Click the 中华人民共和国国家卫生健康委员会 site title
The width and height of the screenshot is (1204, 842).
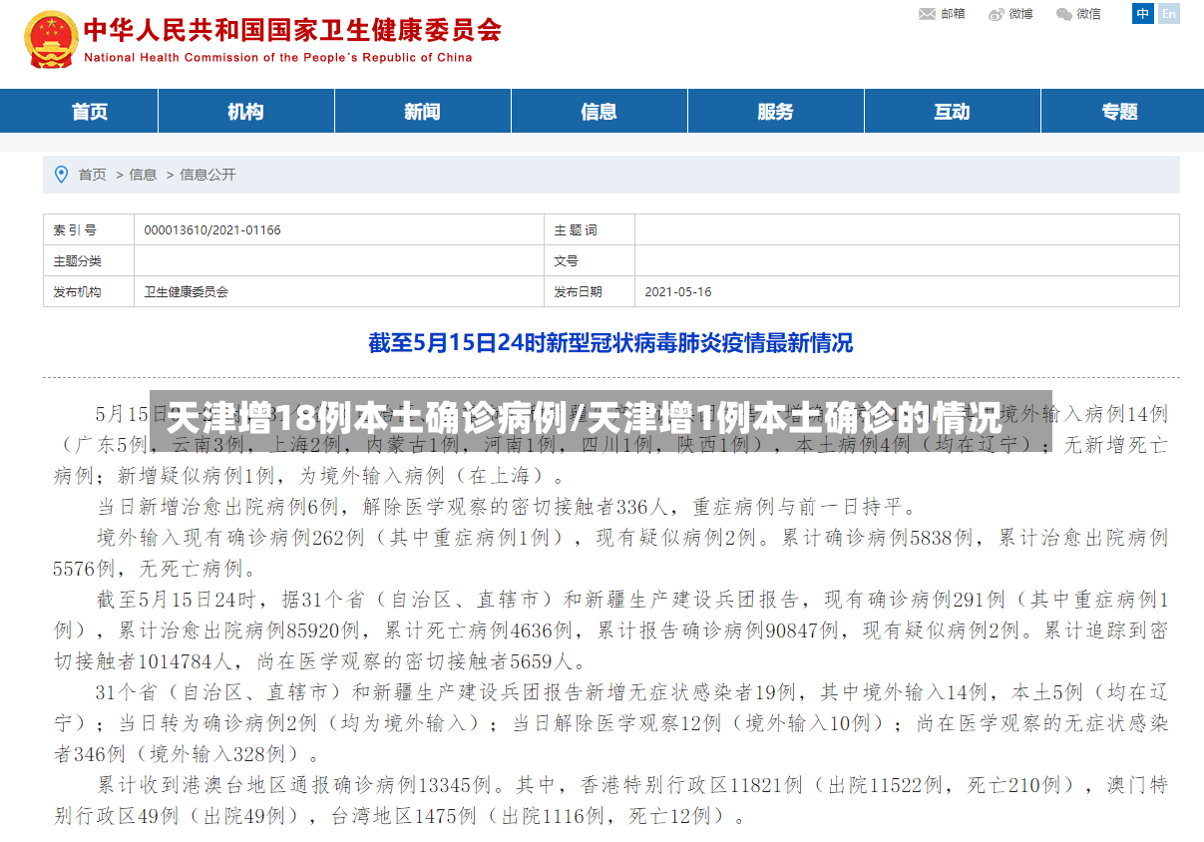[291, 28]
